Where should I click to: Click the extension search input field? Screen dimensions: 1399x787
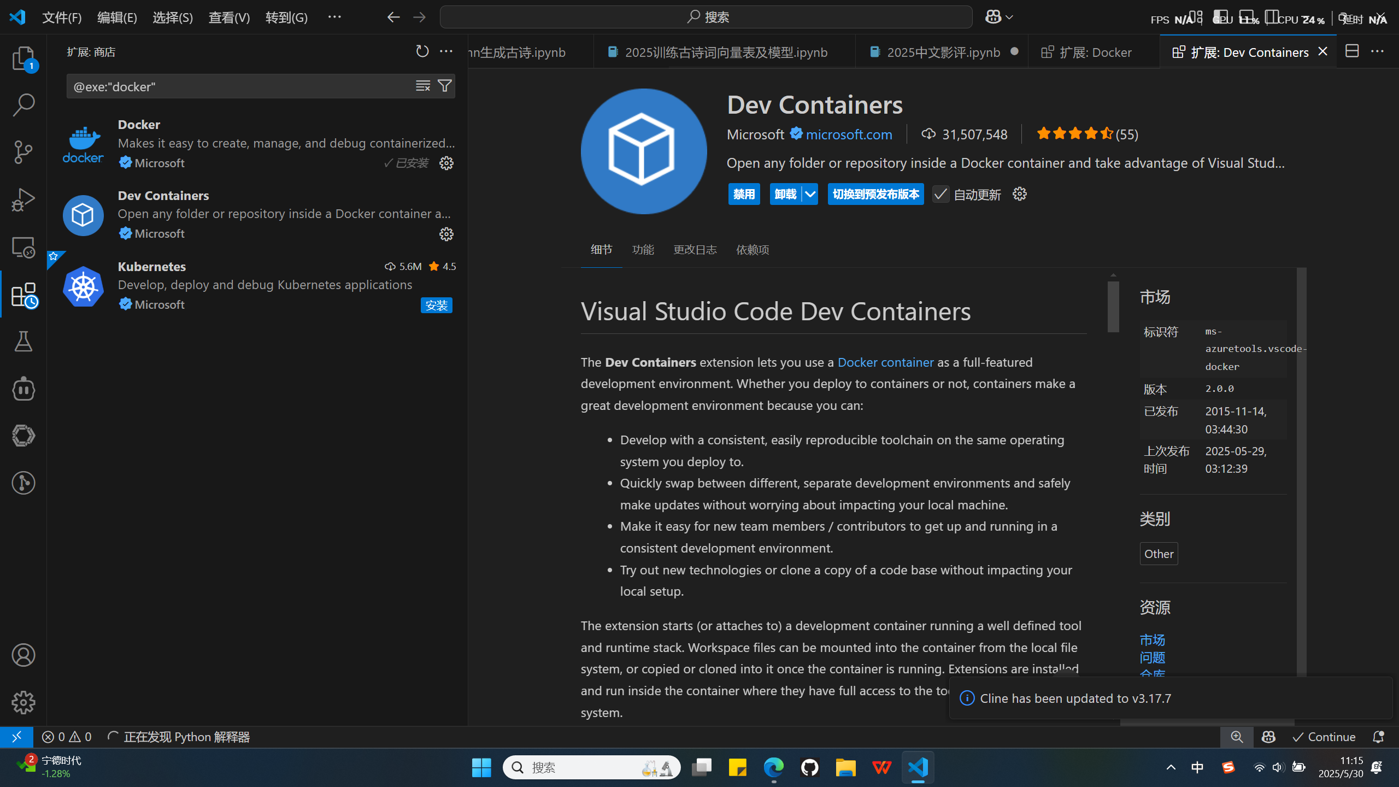pos(240,86)
